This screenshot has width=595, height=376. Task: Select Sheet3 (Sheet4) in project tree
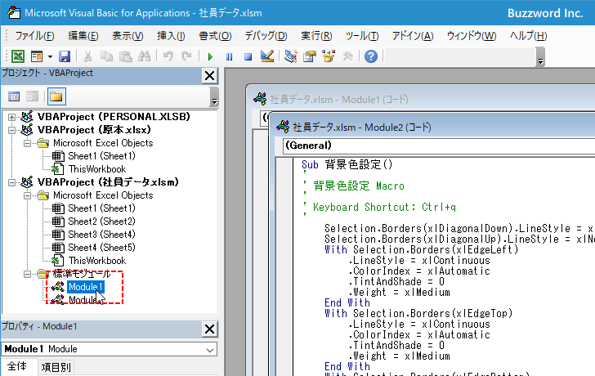(x=101, y=235)
